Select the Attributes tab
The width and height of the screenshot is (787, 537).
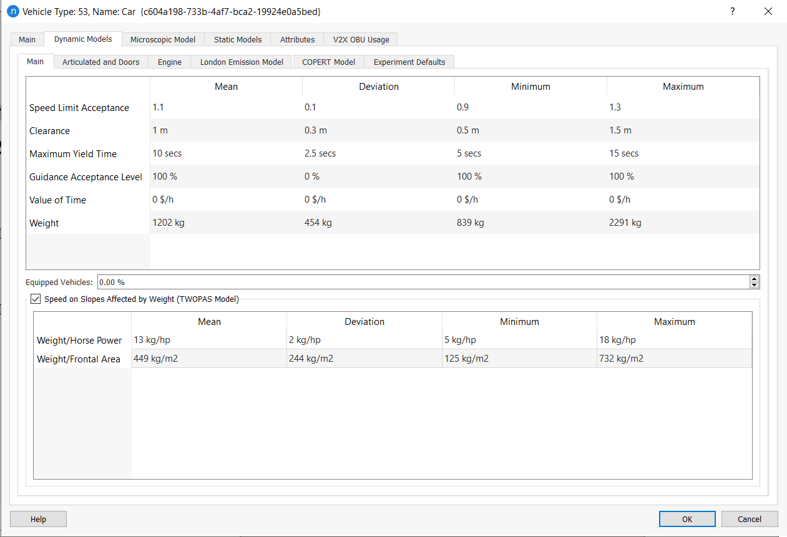click(x=297, y=39)
